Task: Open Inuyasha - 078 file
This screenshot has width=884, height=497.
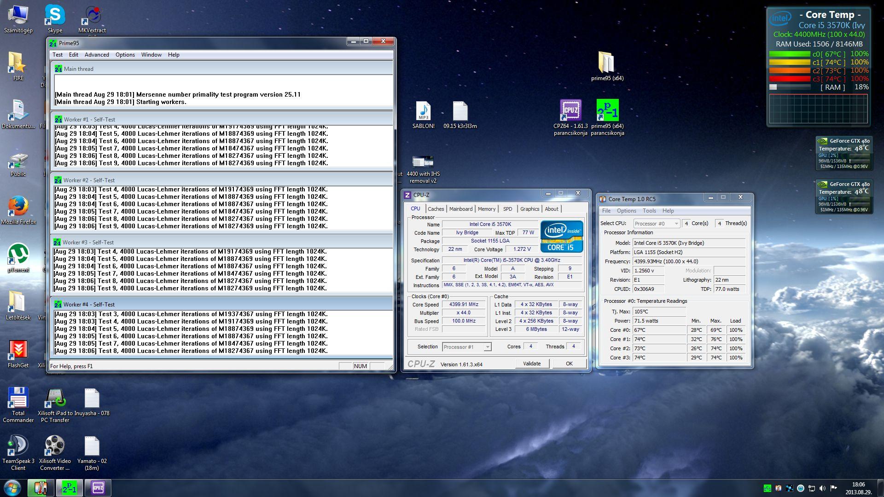Action: click(92, 402)
